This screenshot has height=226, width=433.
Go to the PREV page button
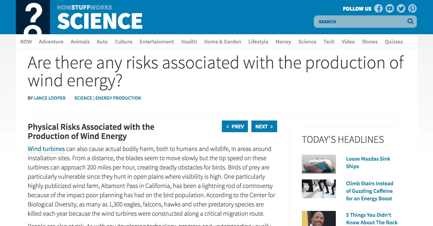pyautogui.click(x=235, y=126)
